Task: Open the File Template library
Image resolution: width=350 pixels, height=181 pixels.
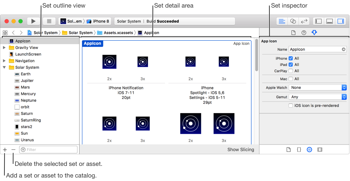Action: click(289, 150)
